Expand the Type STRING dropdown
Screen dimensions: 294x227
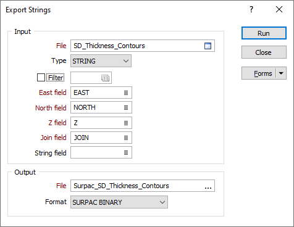point(101,61)
